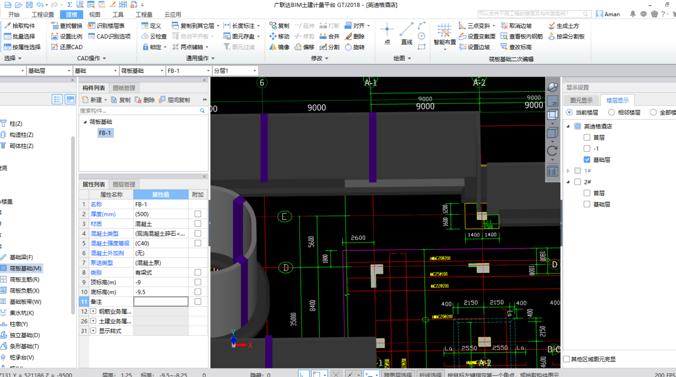Click the 还原CAD restore tool
The height and width of the screenshot is (377, 676).
(67, 47)
